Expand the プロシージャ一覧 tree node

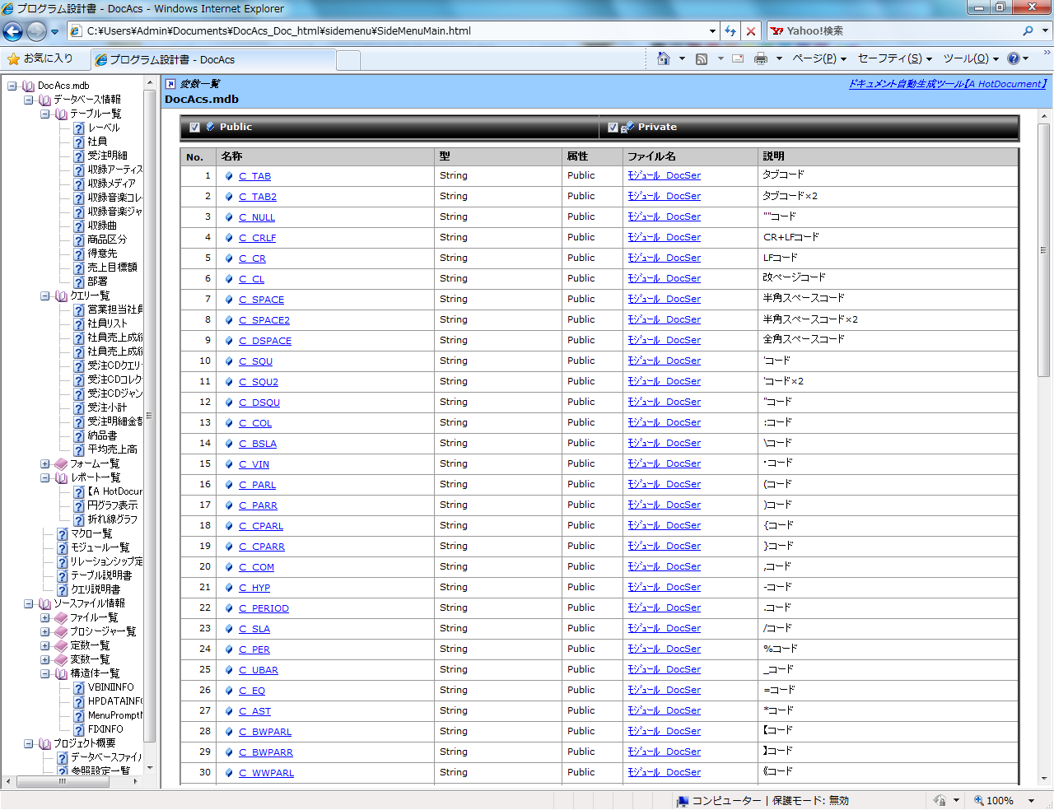tap(45, 631)
